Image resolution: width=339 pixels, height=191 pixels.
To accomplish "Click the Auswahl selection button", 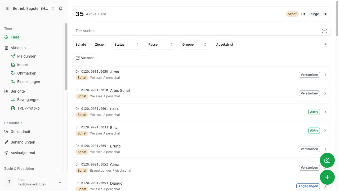I will click(84, 58).
